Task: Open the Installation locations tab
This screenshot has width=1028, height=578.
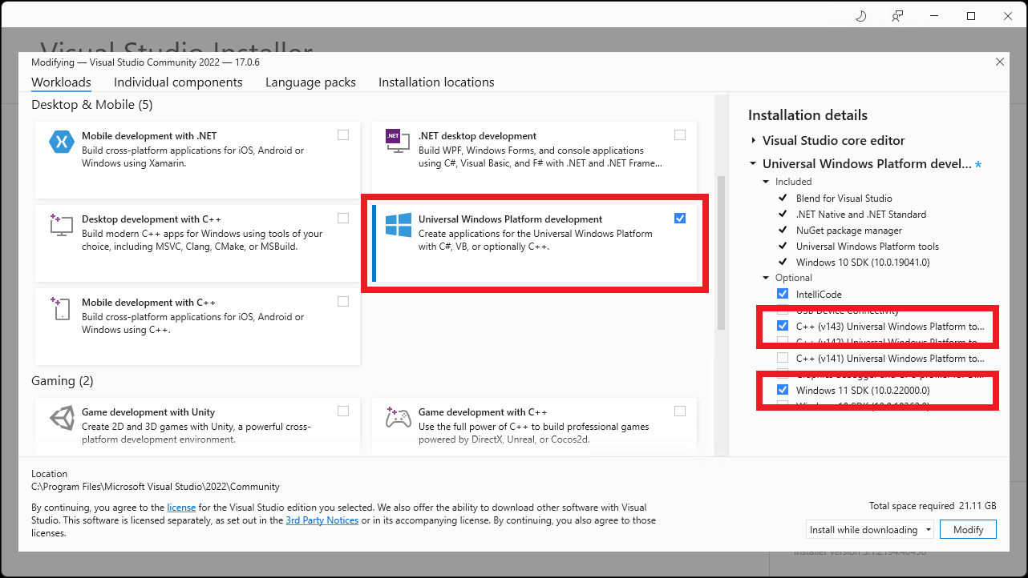Action: pos(436,82)
